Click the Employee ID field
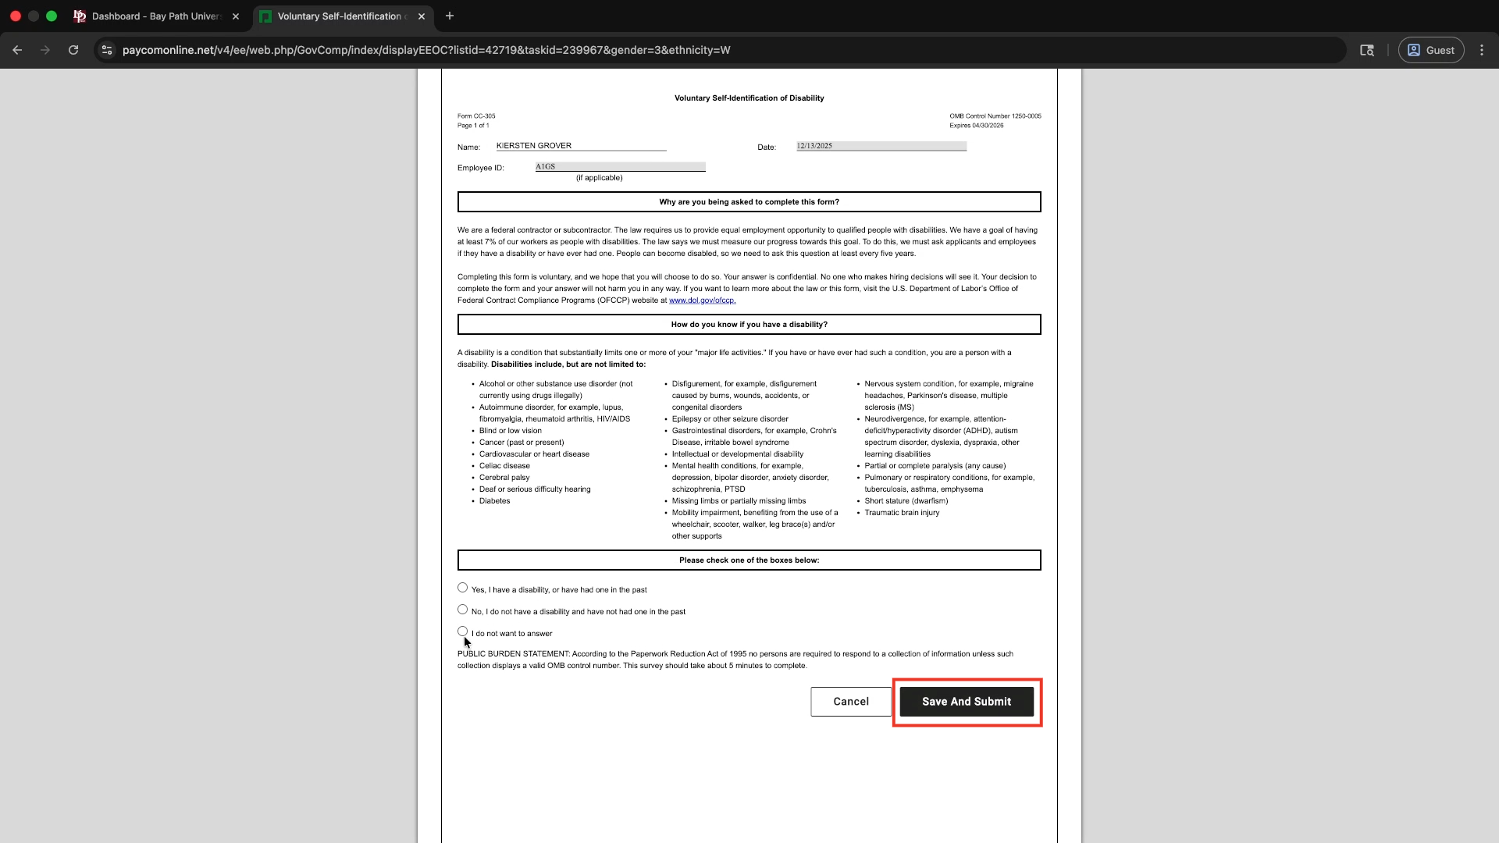Screen dimensions: 1499x843 pos(620,167)
